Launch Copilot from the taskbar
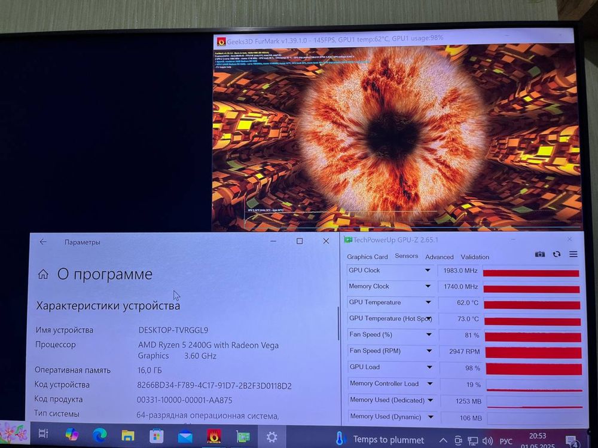The width and height of the screenshot is (598, 448). click(72, 434)
